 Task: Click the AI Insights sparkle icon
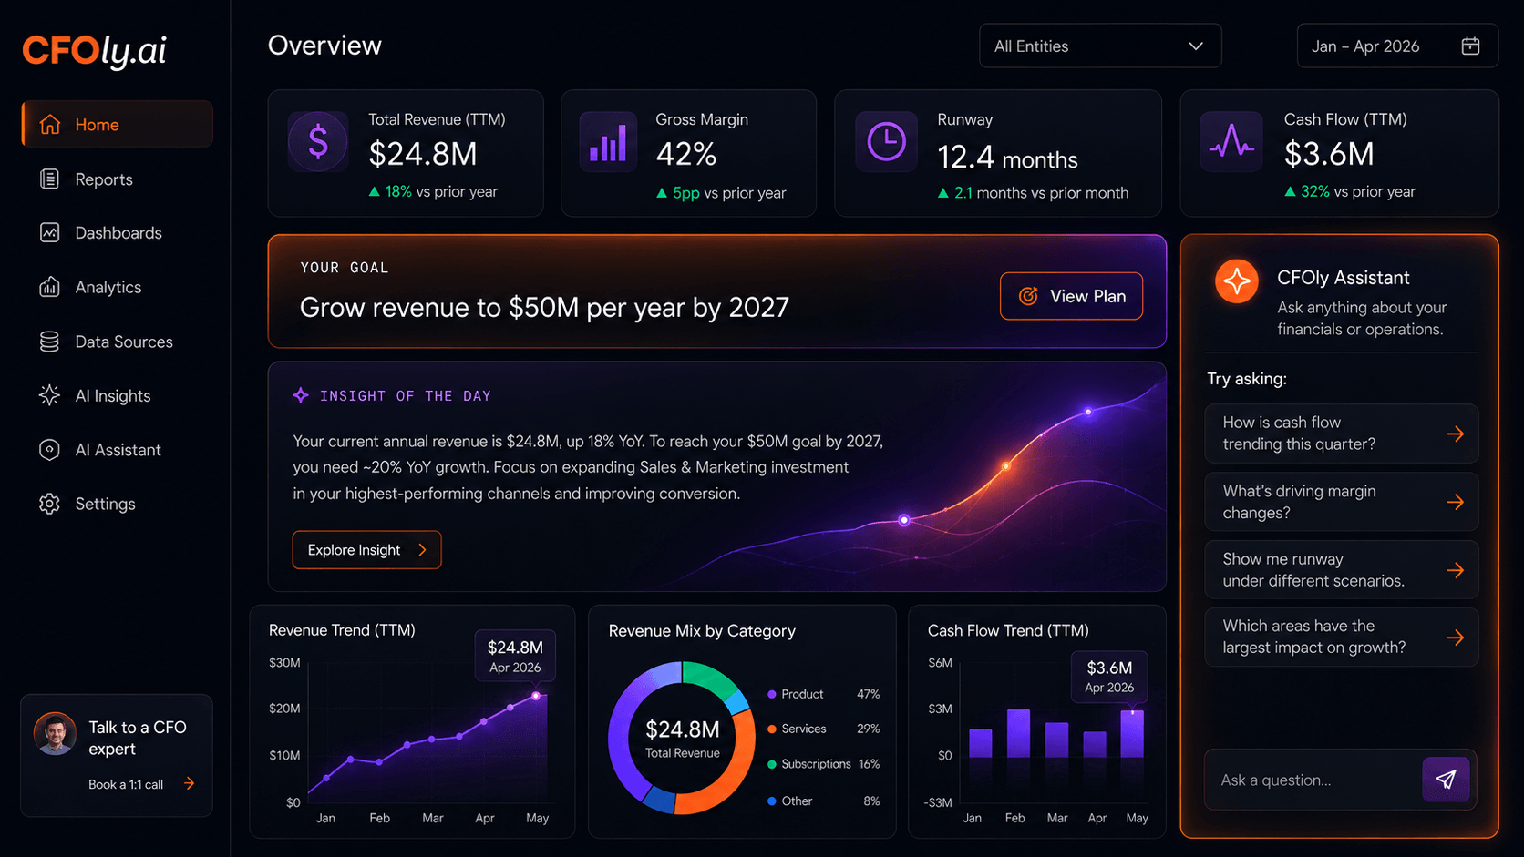click(50, 395)
